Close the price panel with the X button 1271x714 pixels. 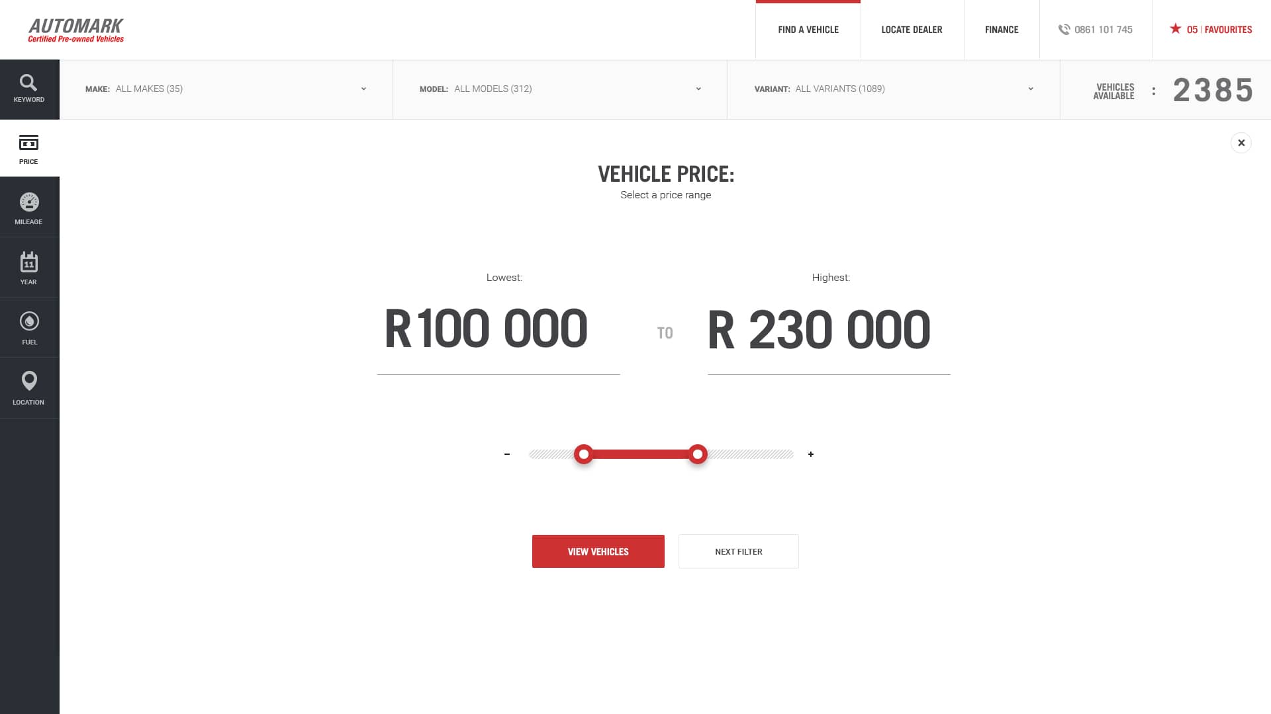click(x=1241, y=142)
